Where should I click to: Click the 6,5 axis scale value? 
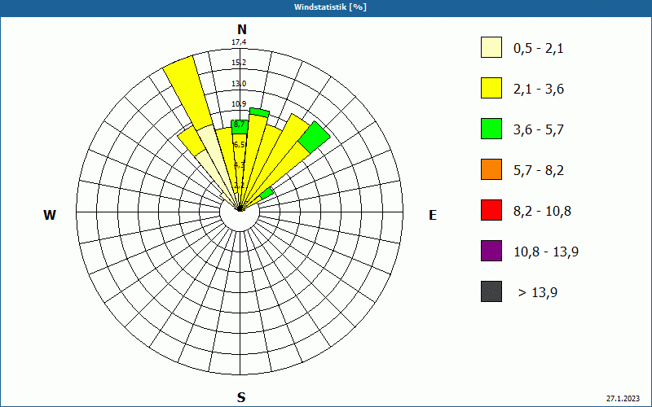point(239,145)
